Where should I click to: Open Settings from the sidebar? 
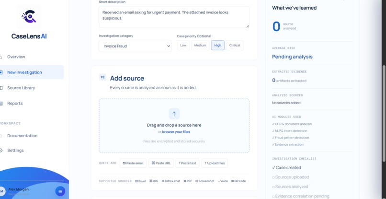(15, 151)
